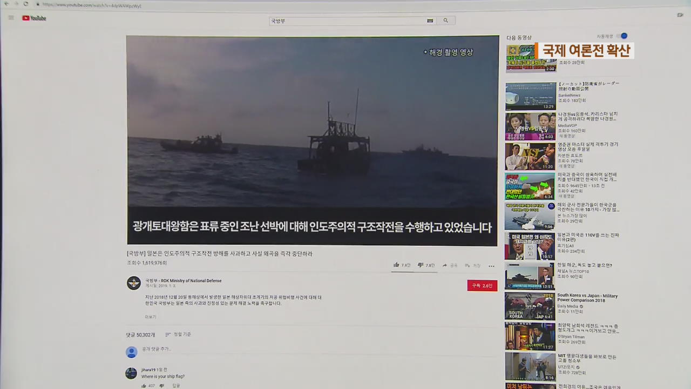
Task: Expand the description with 더보기
Action: tap(151, 317)
